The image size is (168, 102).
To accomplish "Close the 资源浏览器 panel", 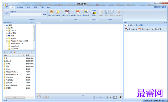I will [34, 22].
